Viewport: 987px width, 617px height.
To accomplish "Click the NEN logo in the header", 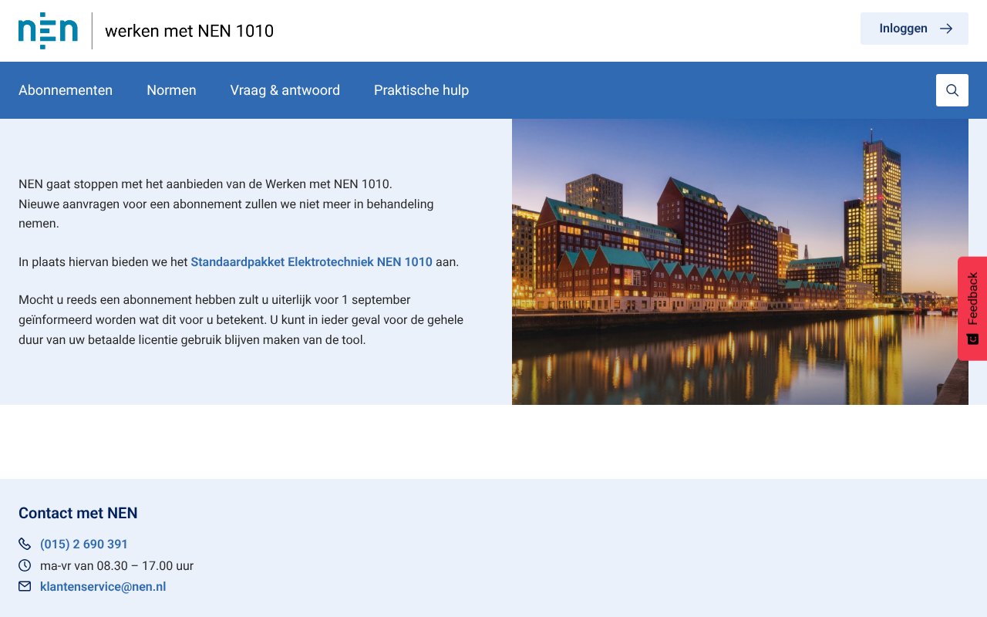I will click(48, 31).
